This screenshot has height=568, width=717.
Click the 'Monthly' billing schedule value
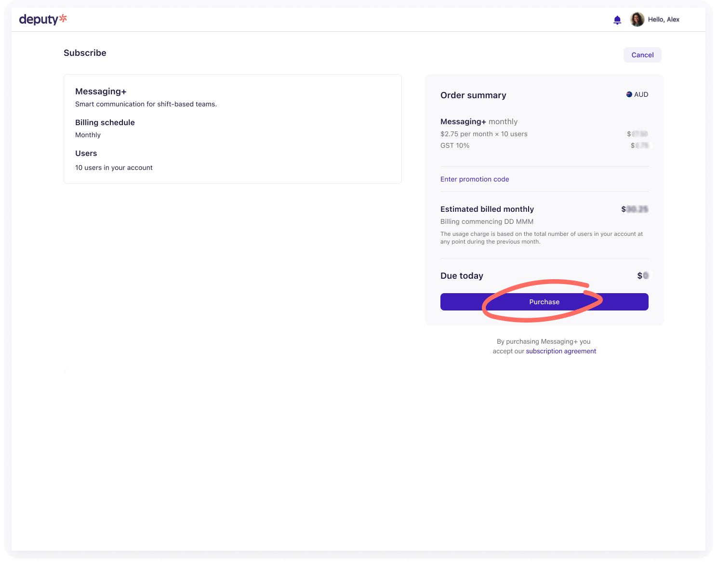pyautogui.click(x=88, y=135)
